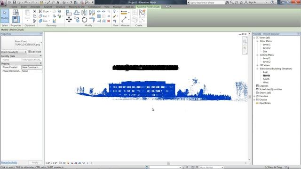Click the Hide in View lightbulb icon
Viewport: 301px width, 169px height.
pos(114,11)
